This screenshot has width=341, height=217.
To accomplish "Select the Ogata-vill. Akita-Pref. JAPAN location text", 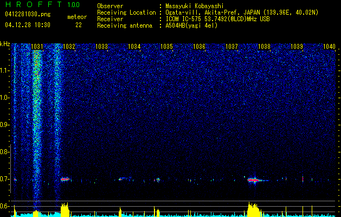I will pyautogui.click(x=242, y=12).
